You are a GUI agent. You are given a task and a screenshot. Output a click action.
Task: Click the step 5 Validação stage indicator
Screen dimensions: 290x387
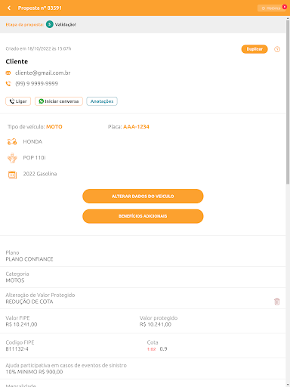tap(61, 24)
